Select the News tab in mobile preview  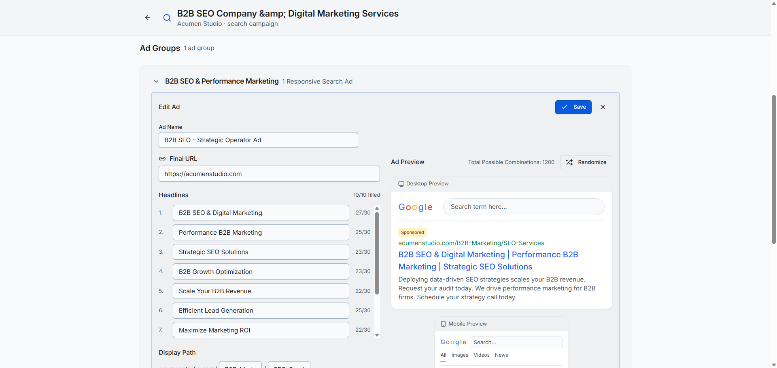[x=501, y=355]
